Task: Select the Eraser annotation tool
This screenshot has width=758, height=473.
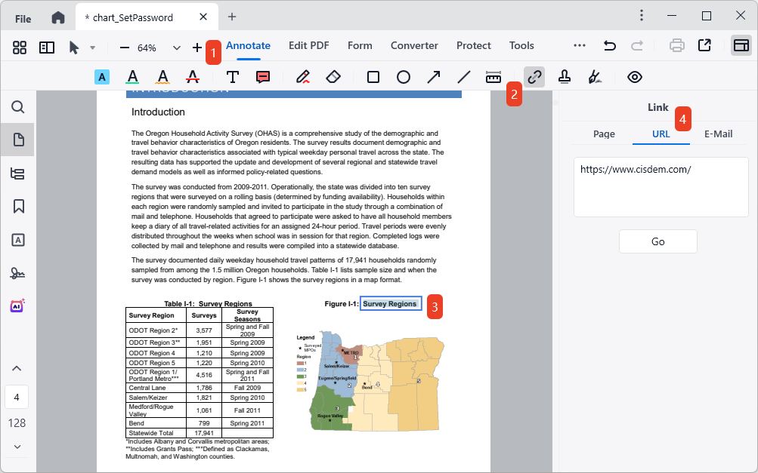Action: [333, 76]
